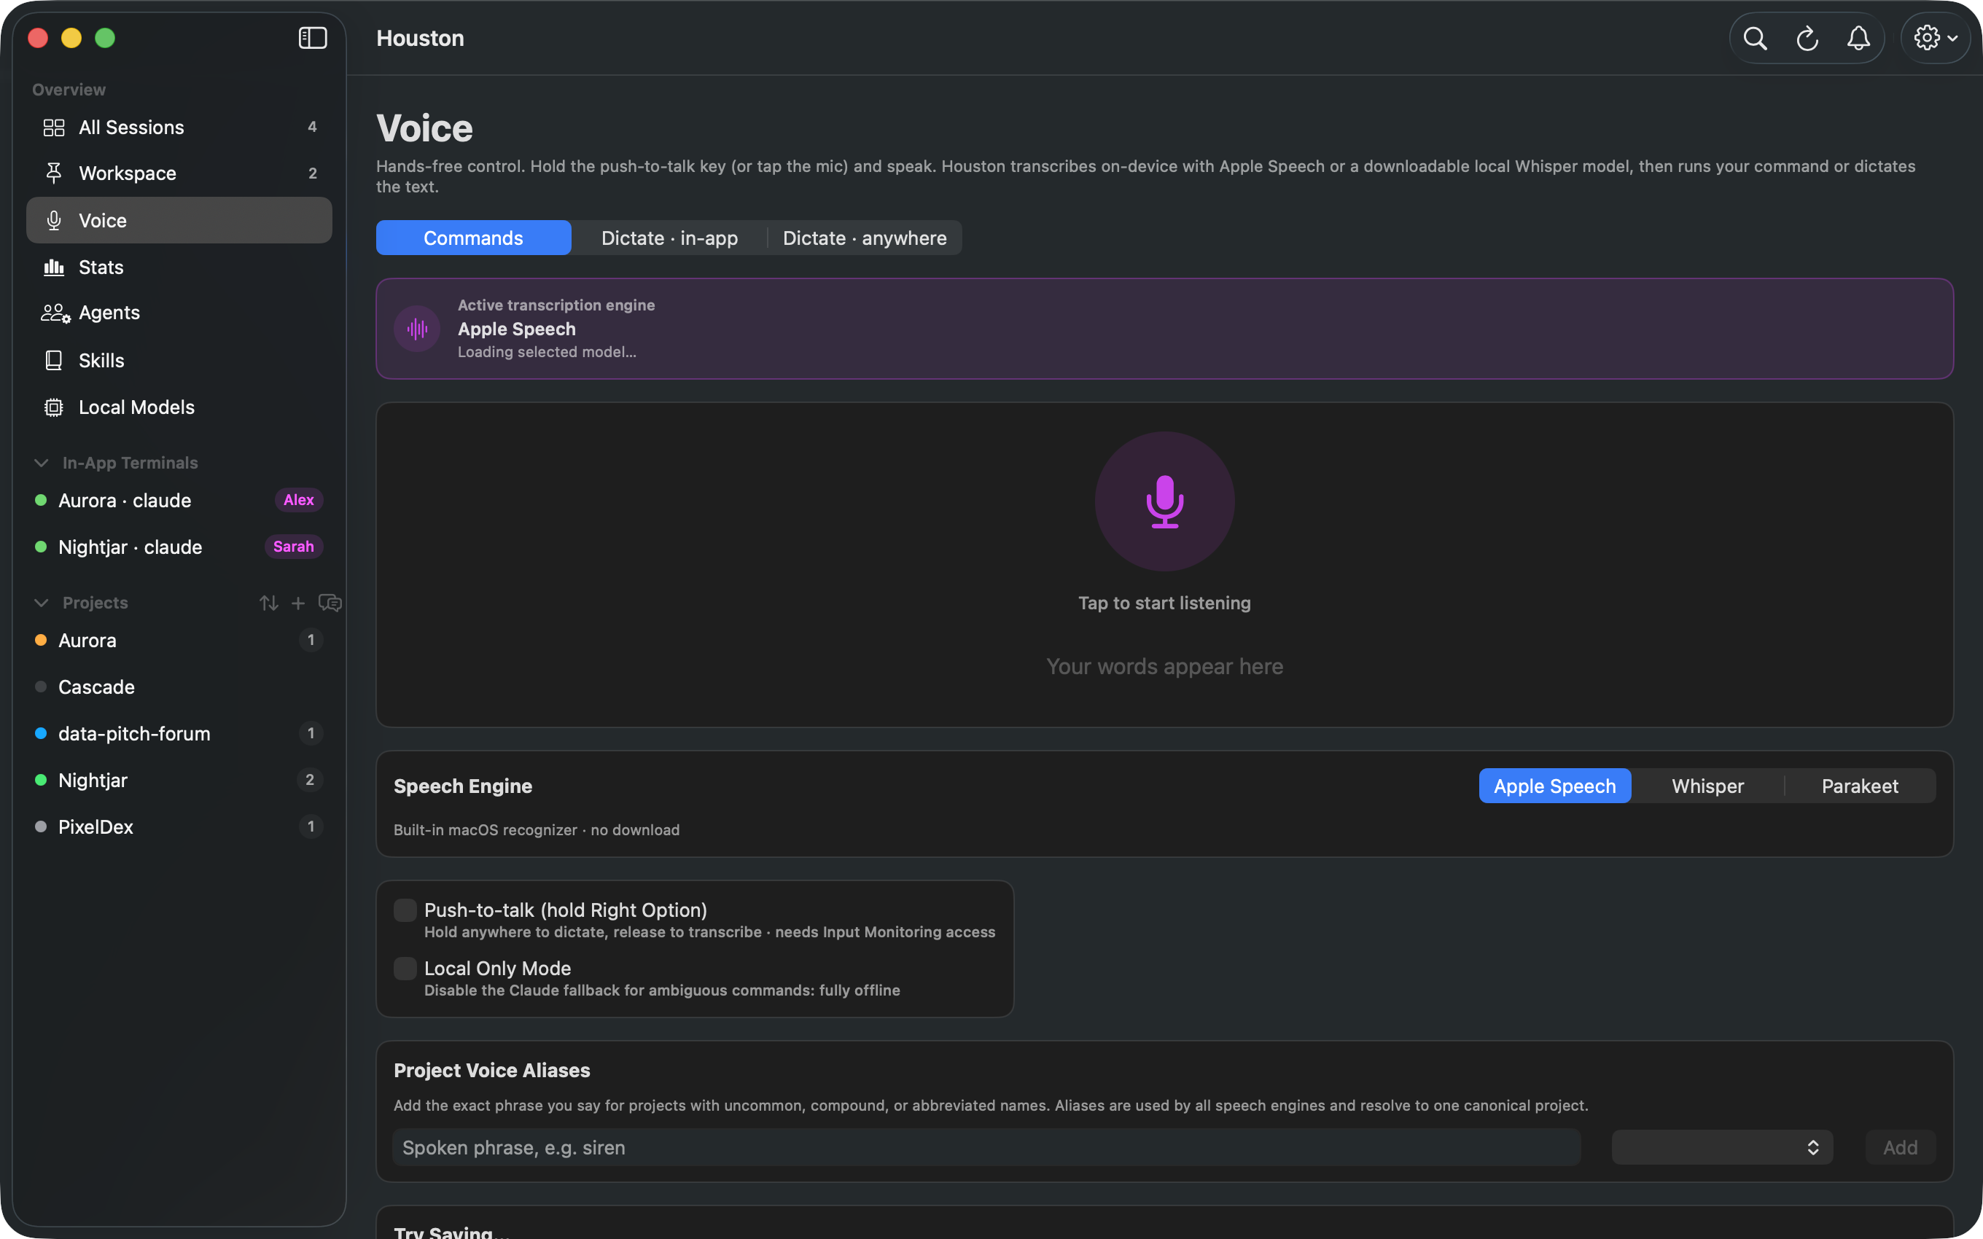Open the project alias dropdown
This screenshot has width=1983, height=1239.
click(x=1721, y=1147)
